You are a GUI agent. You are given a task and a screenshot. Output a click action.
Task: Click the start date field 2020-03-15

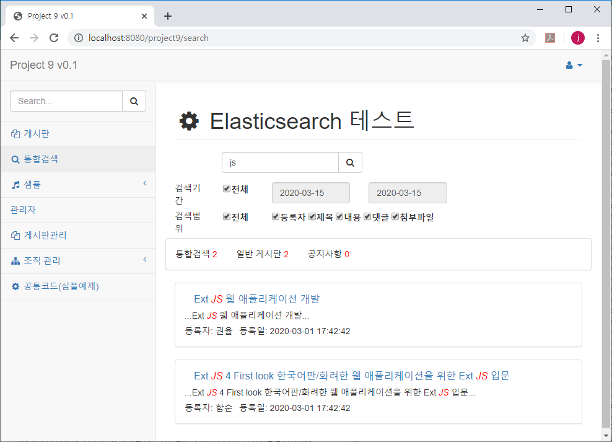pos(311,193)
